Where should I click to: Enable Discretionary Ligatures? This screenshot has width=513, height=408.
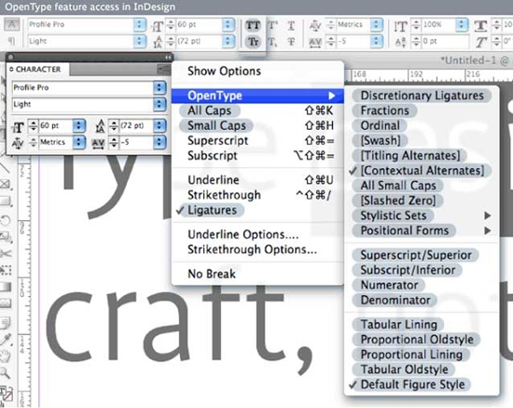tap(422, 95)
